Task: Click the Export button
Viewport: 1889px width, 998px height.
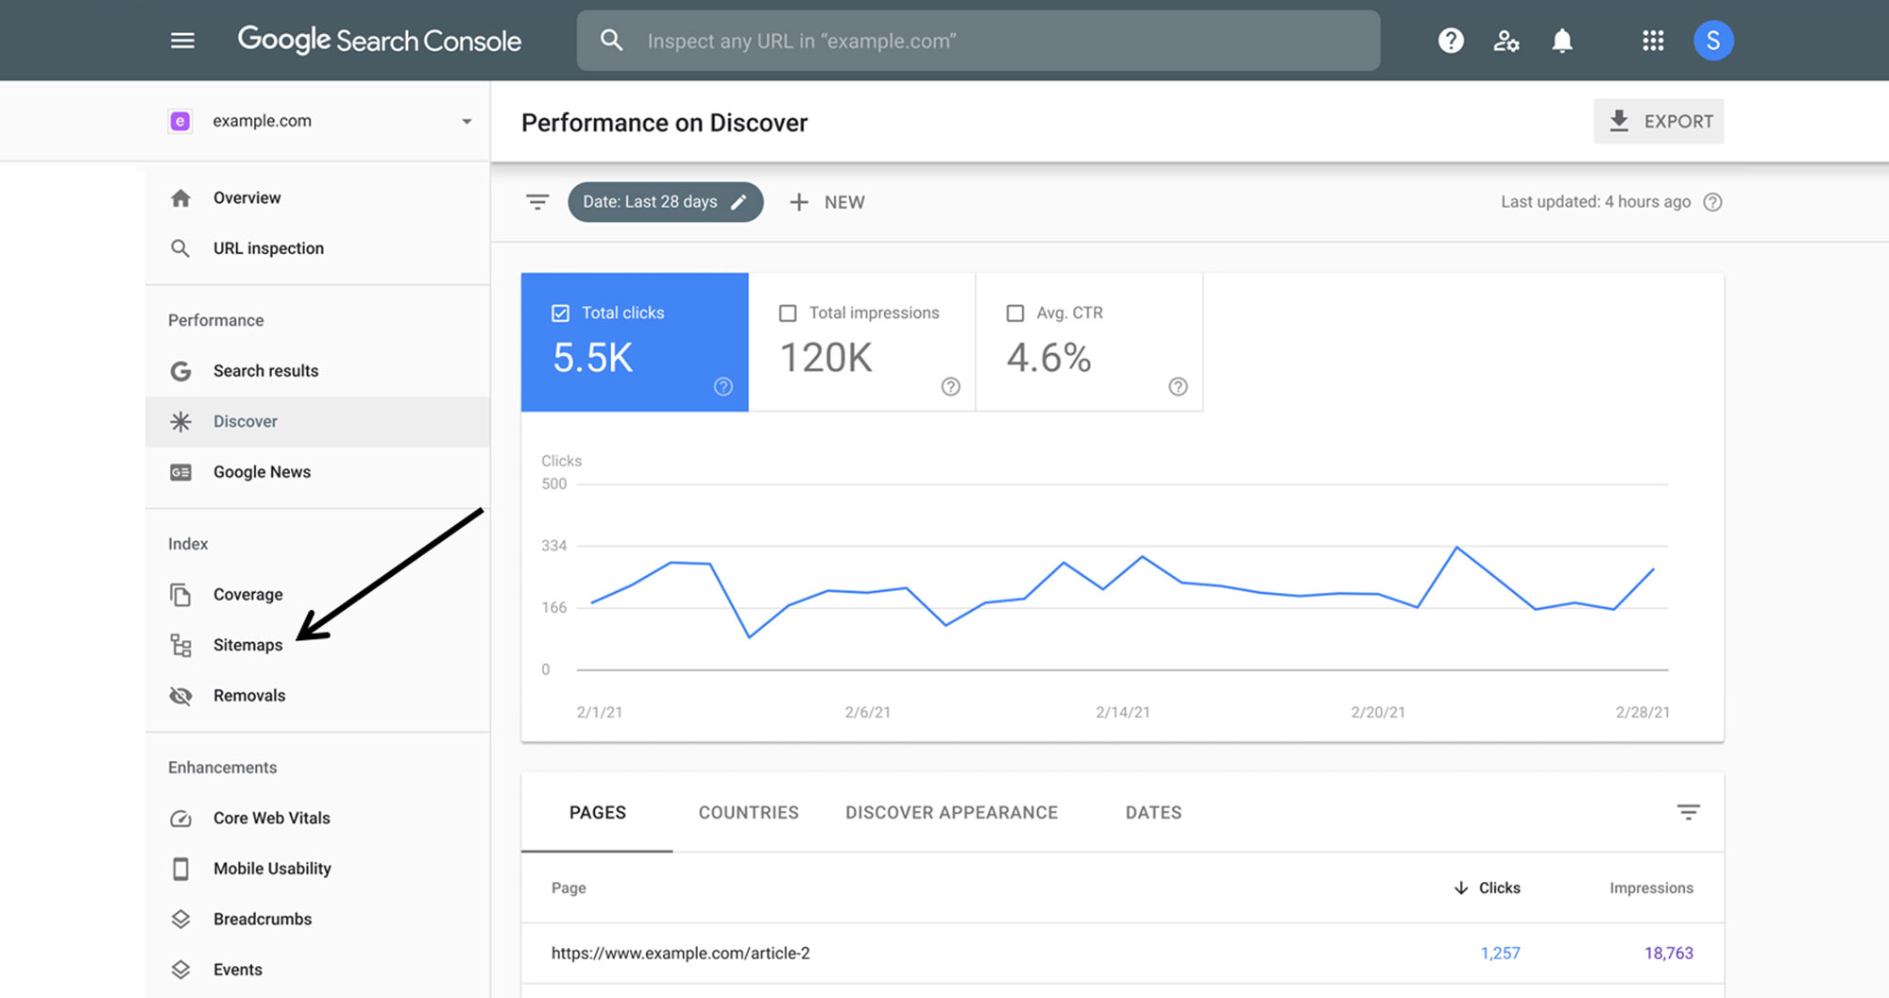Action: (1659, 121)
